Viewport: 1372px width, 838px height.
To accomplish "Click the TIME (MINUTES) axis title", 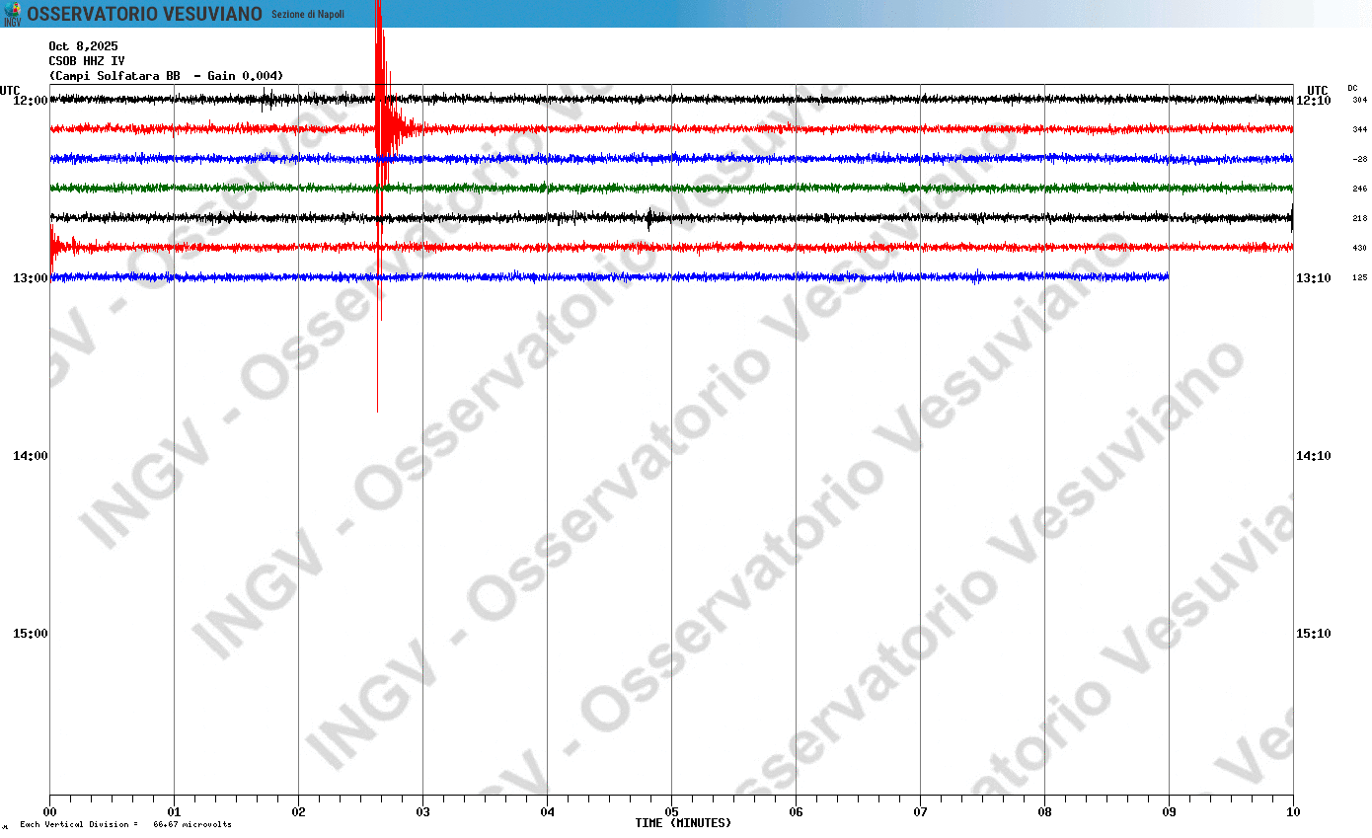I will tap(683, 823).
